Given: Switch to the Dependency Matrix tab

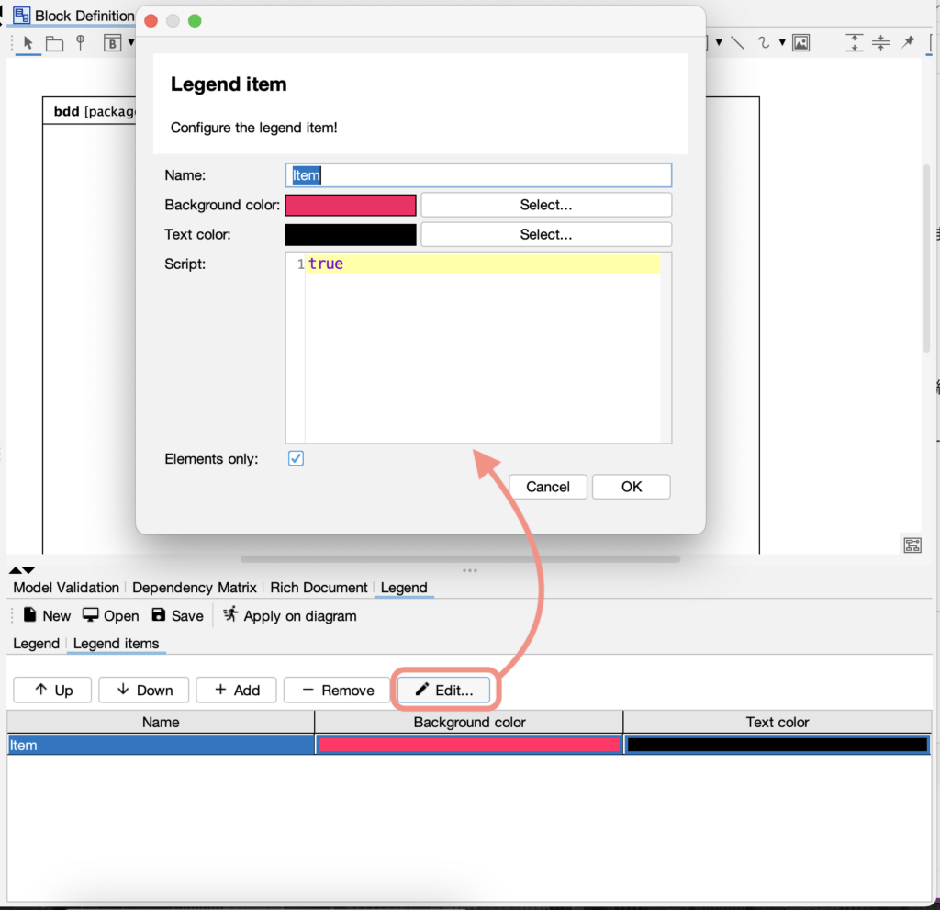Looking at the screenshot, I should [x=194, y=588].
